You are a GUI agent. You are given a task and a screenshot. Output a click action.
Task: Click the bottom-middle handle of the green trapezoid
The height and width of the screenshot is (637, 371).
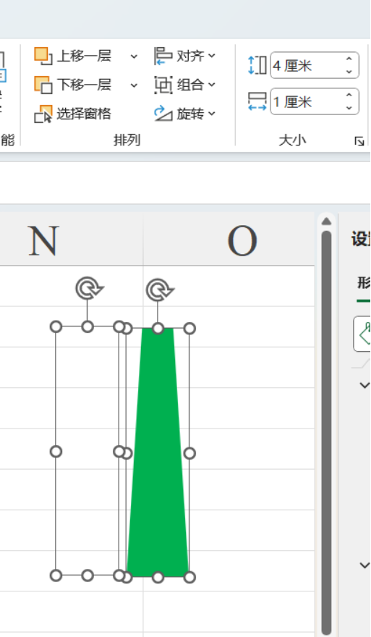(x=158, y=577)
